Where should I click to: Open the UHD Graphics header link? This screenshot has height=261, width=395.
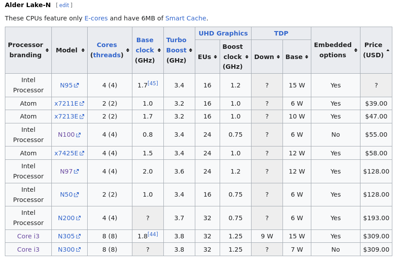click(x=223, y=33)
